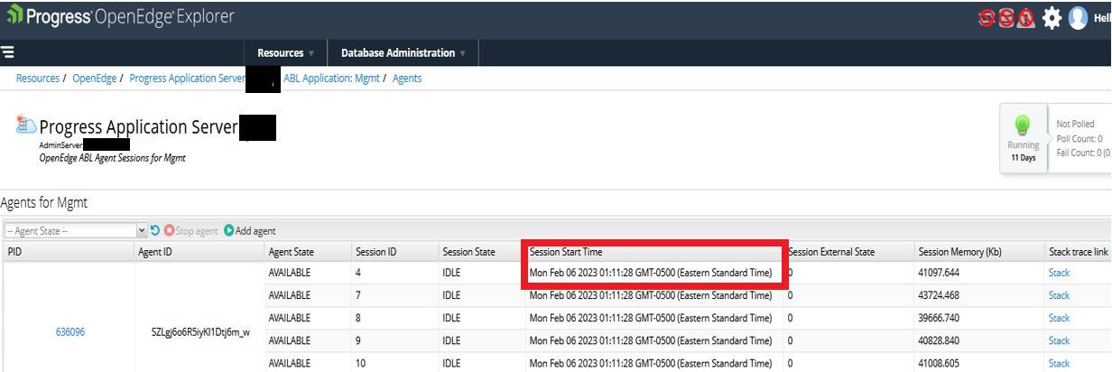
Task: Refresh the agents list icon
Action: [154, 231]
